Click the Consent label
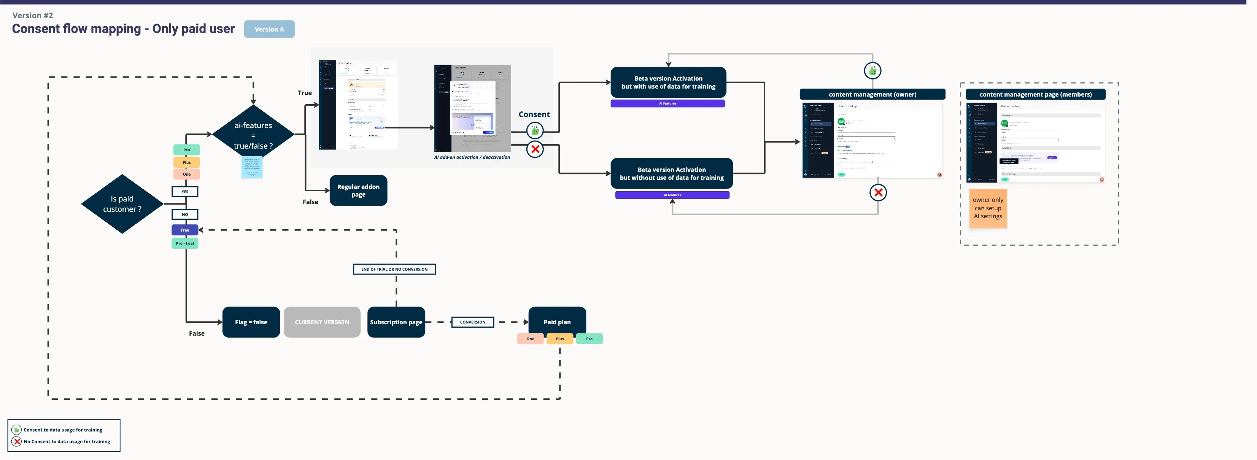The height and width of the screenshot is (460, 1257). coord(534,115)
